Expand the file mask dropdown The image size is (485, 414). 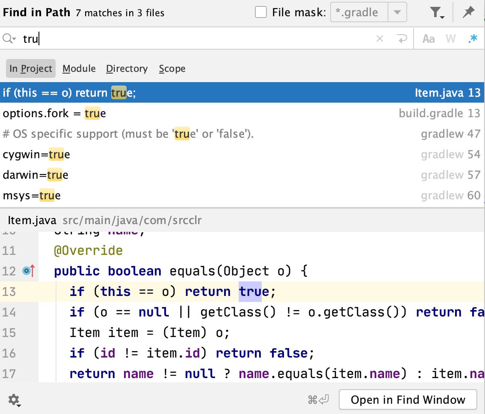tap(397, 12)
